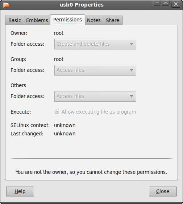Click the Help button

pyautogui.click(x=20, y=191)
